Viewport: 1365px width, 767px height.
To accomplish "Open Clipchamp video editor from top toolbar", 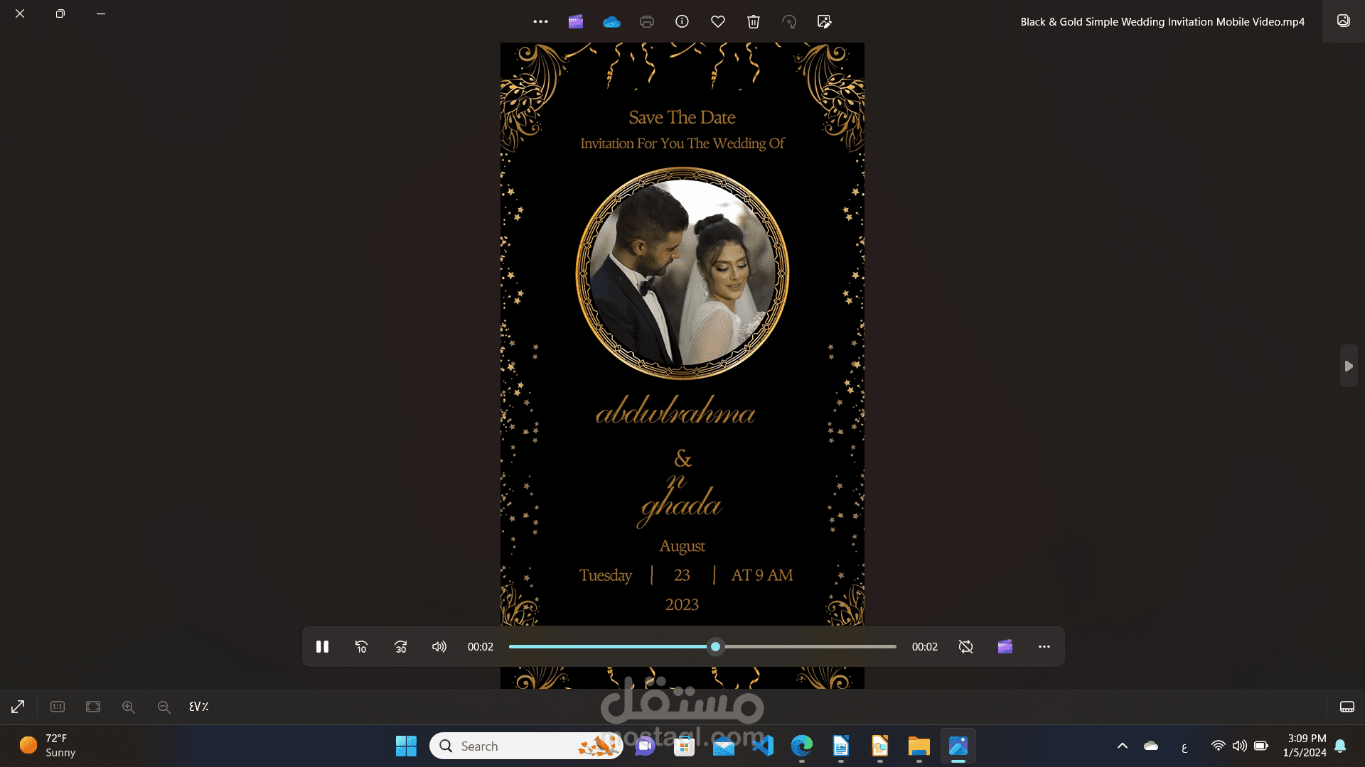I will (x=576, y=22).
